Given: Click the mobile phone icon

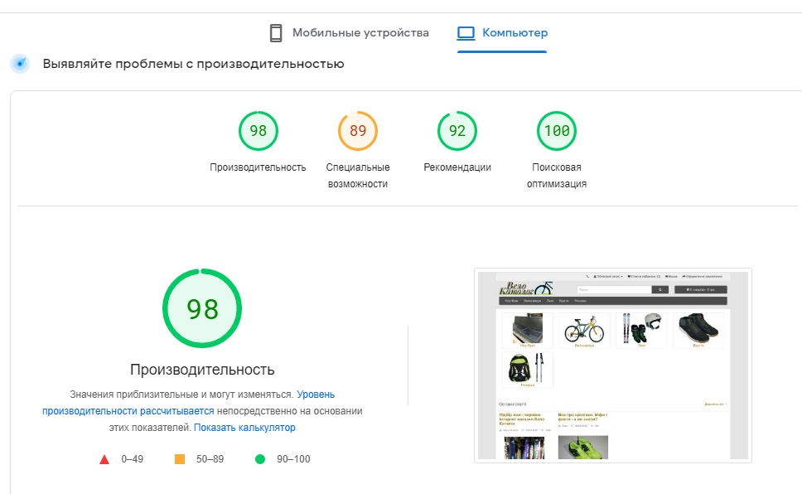Looking at the screenshot, I should point(276,33).
